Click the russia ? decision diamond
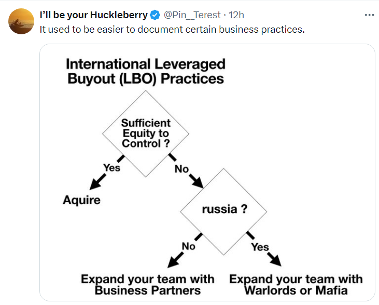Screen dimensions: 379x305 [x=223, y=211]
